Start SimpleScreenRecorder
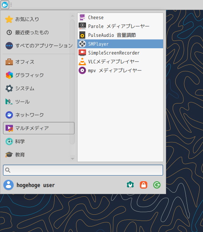Image resolution: width=203 pixels, height=232 pixels. click(x=120, y=53)
